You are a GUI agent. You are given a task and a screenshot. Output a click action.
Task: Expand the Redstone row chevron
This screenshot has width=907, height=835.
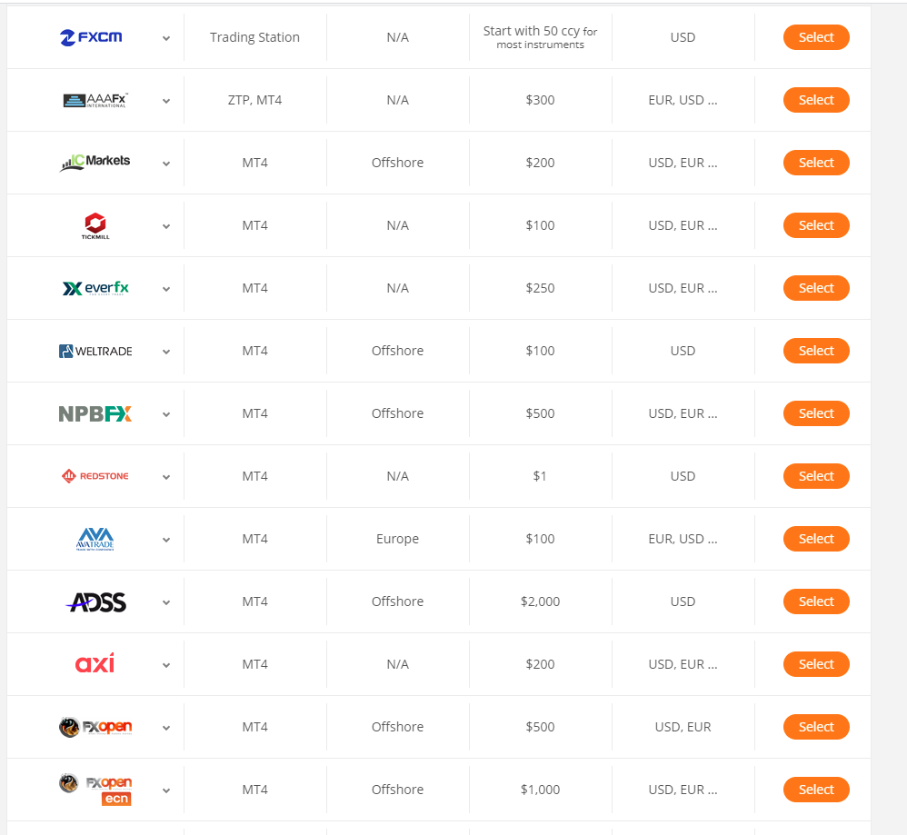pyautogui.click(x=166, y=477)
